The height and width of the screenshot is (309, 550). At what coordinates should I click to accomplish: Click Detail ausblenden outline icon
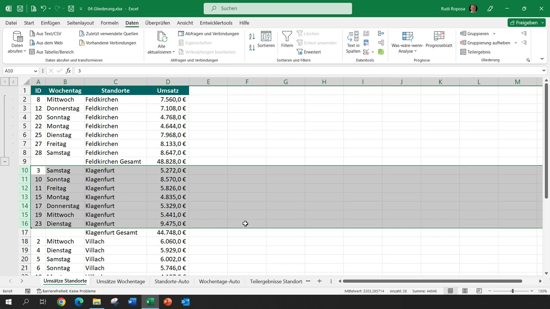[x=524, y=42]
